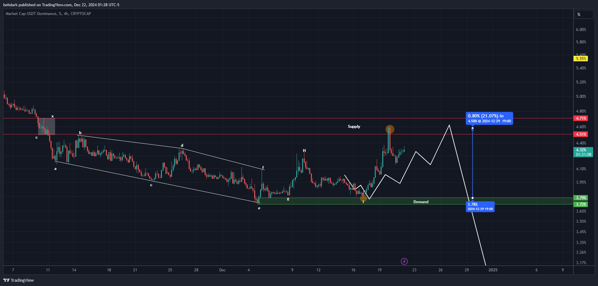Select the wave label 'H'
Viewport: 598px width, 286px height.
point(304,151)
